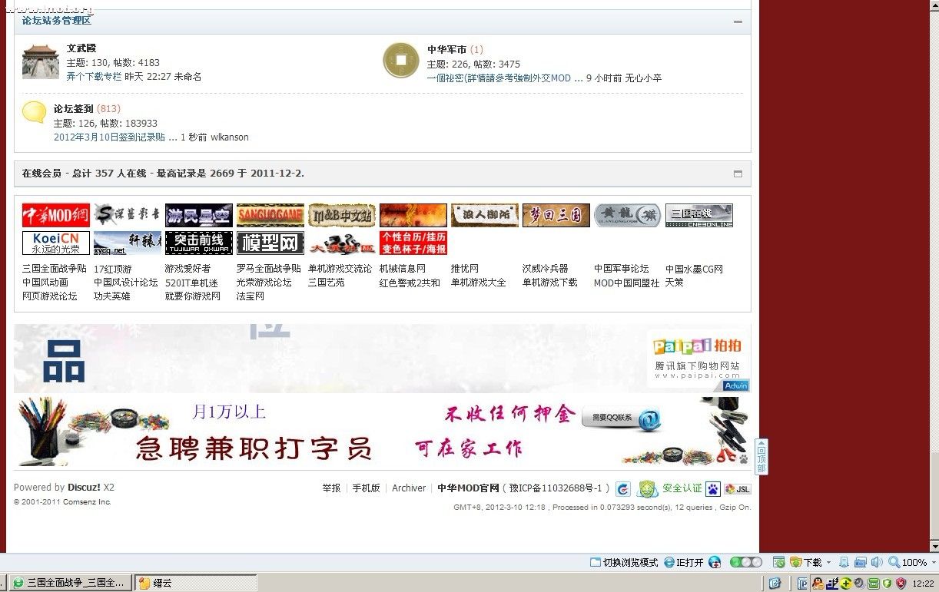939x592 pixels.
Task: Click the 回顶部 back-to-top button
Action: (761, 457)
